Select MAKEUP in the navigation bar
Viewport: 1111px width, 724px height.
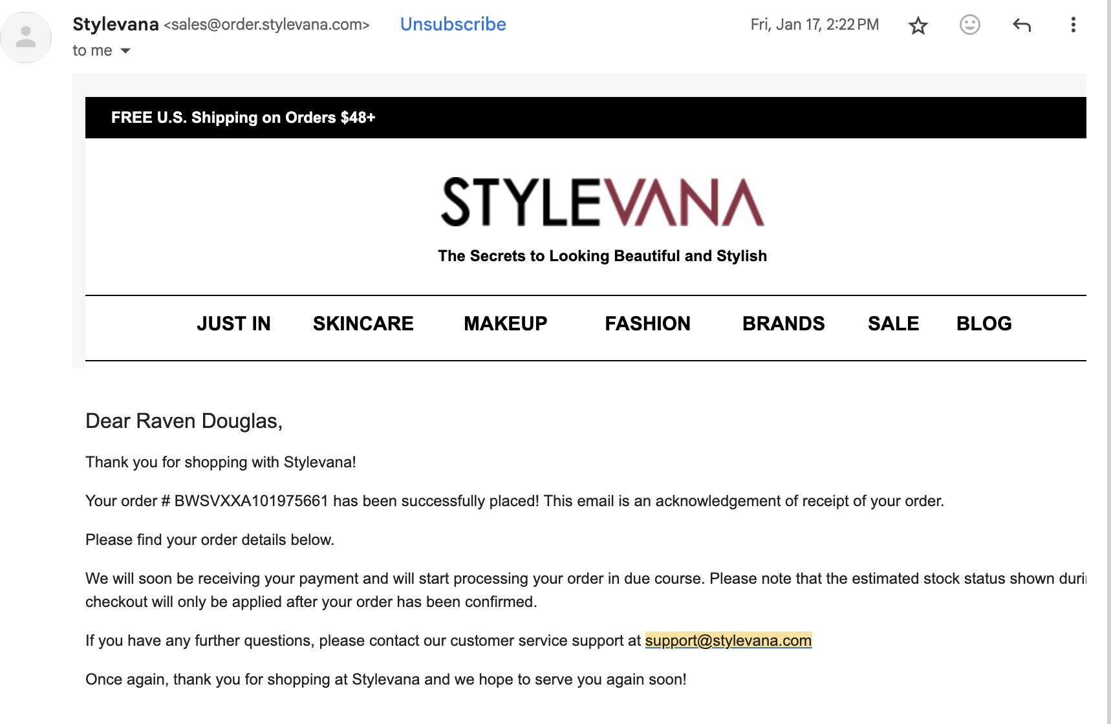[505, 324]
